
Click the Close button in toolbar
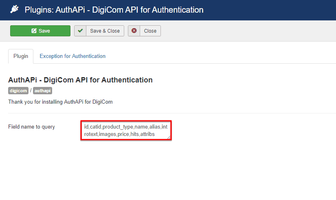(145, 31)
